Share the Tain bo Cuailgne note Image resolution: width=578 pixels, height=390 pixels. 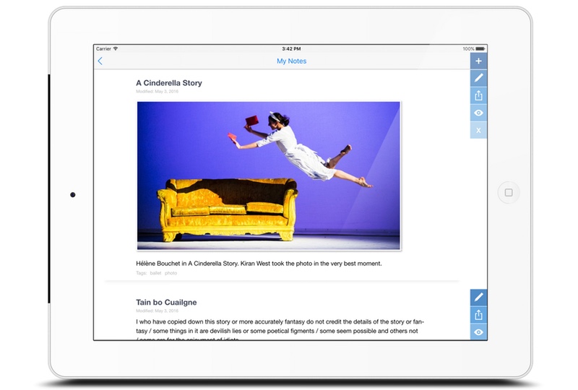478,315
